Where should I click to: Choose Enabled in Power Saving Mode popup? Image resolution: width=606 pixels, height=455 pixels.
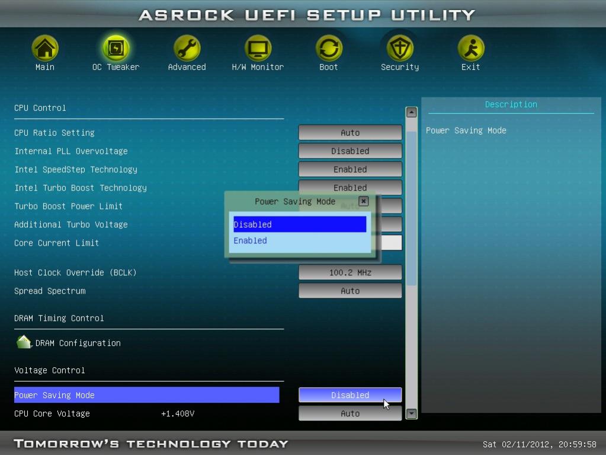[300, 241]
